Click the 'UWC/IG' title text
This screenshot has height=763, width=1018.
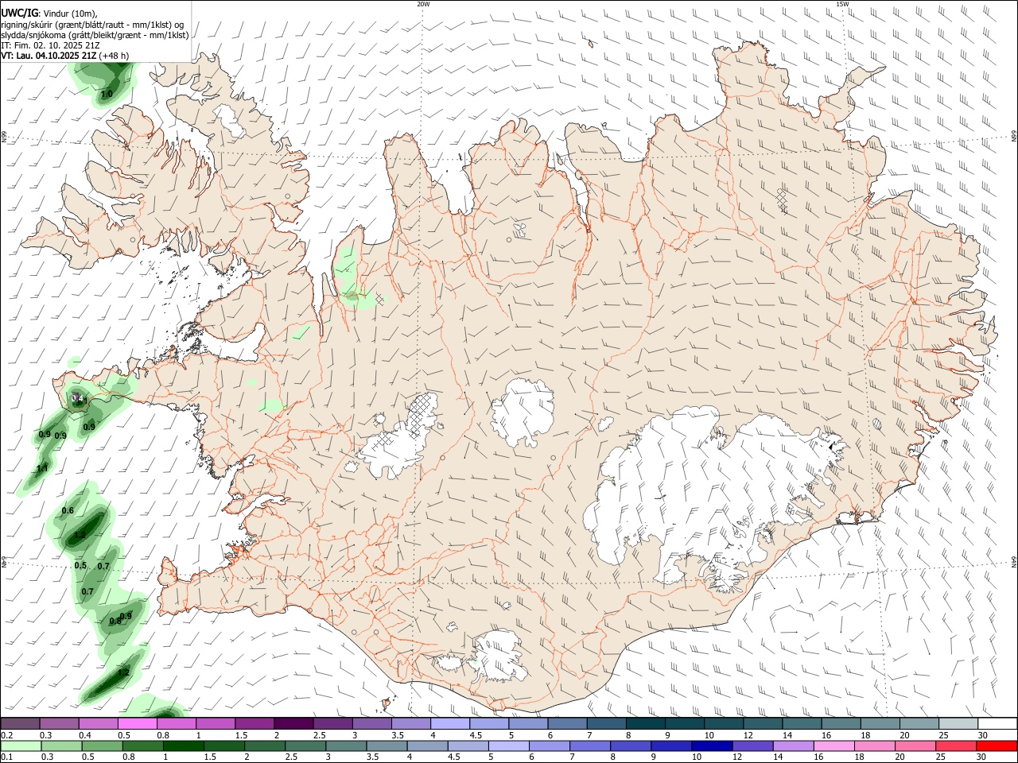[19, 13]
